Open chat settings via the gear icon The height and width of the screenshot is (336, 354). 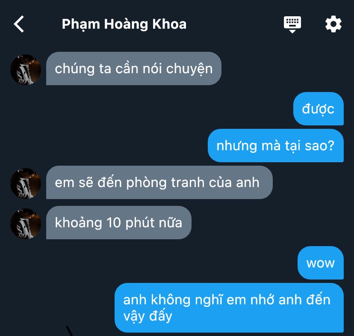coord(333,24)
